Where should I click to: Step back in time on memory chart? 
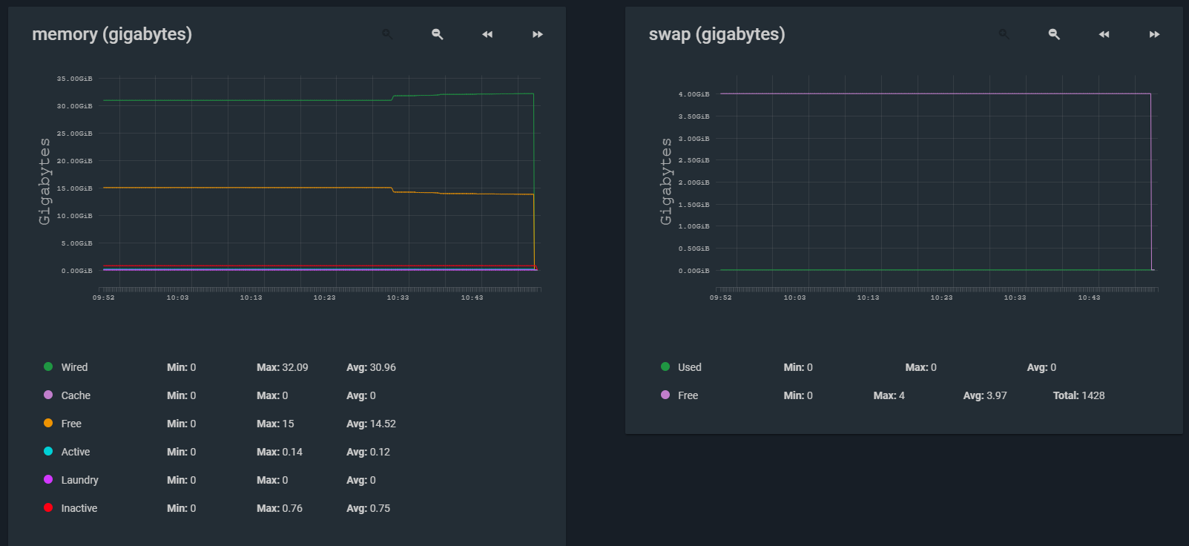(487, 34)
